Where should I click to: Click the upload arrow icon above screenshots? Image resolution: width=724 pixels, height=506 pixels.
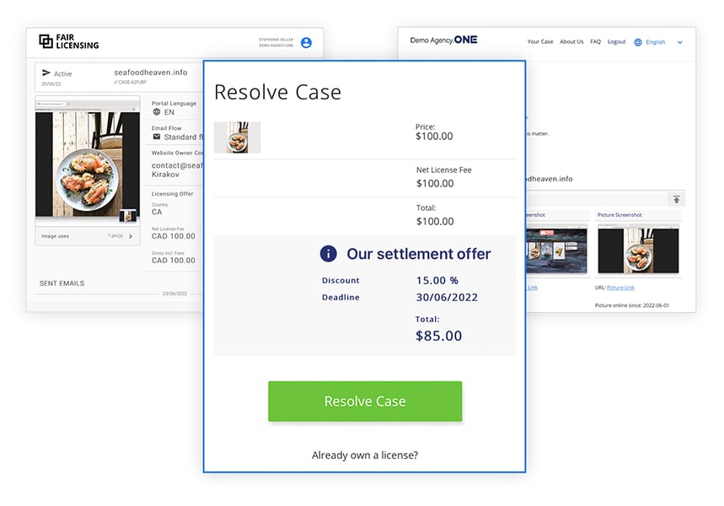pyautogui.click(x=677, y=199)
